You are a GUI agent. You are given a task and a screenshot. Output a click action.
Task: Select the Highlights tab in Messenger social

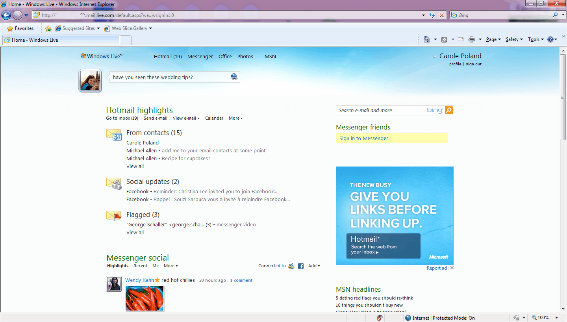tap(118, 266)
